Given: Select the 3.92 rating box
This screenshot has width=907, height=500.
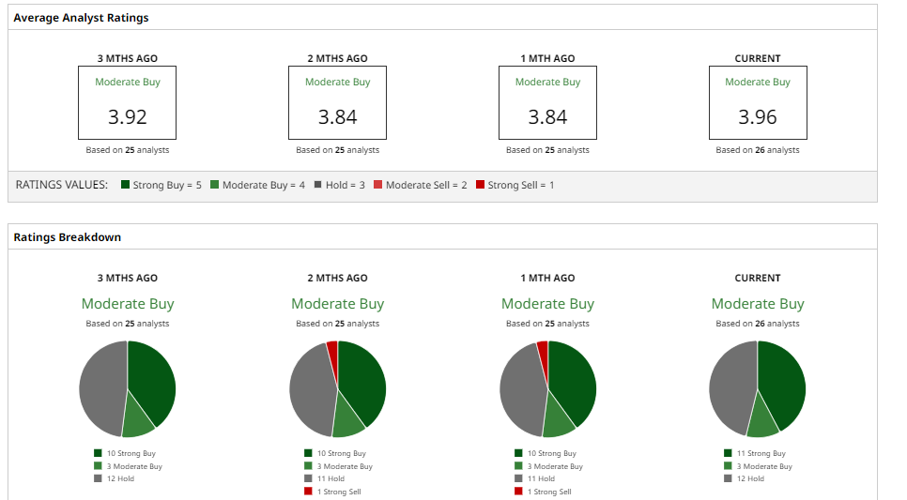Looking at the screenshot, I should 128,103.
